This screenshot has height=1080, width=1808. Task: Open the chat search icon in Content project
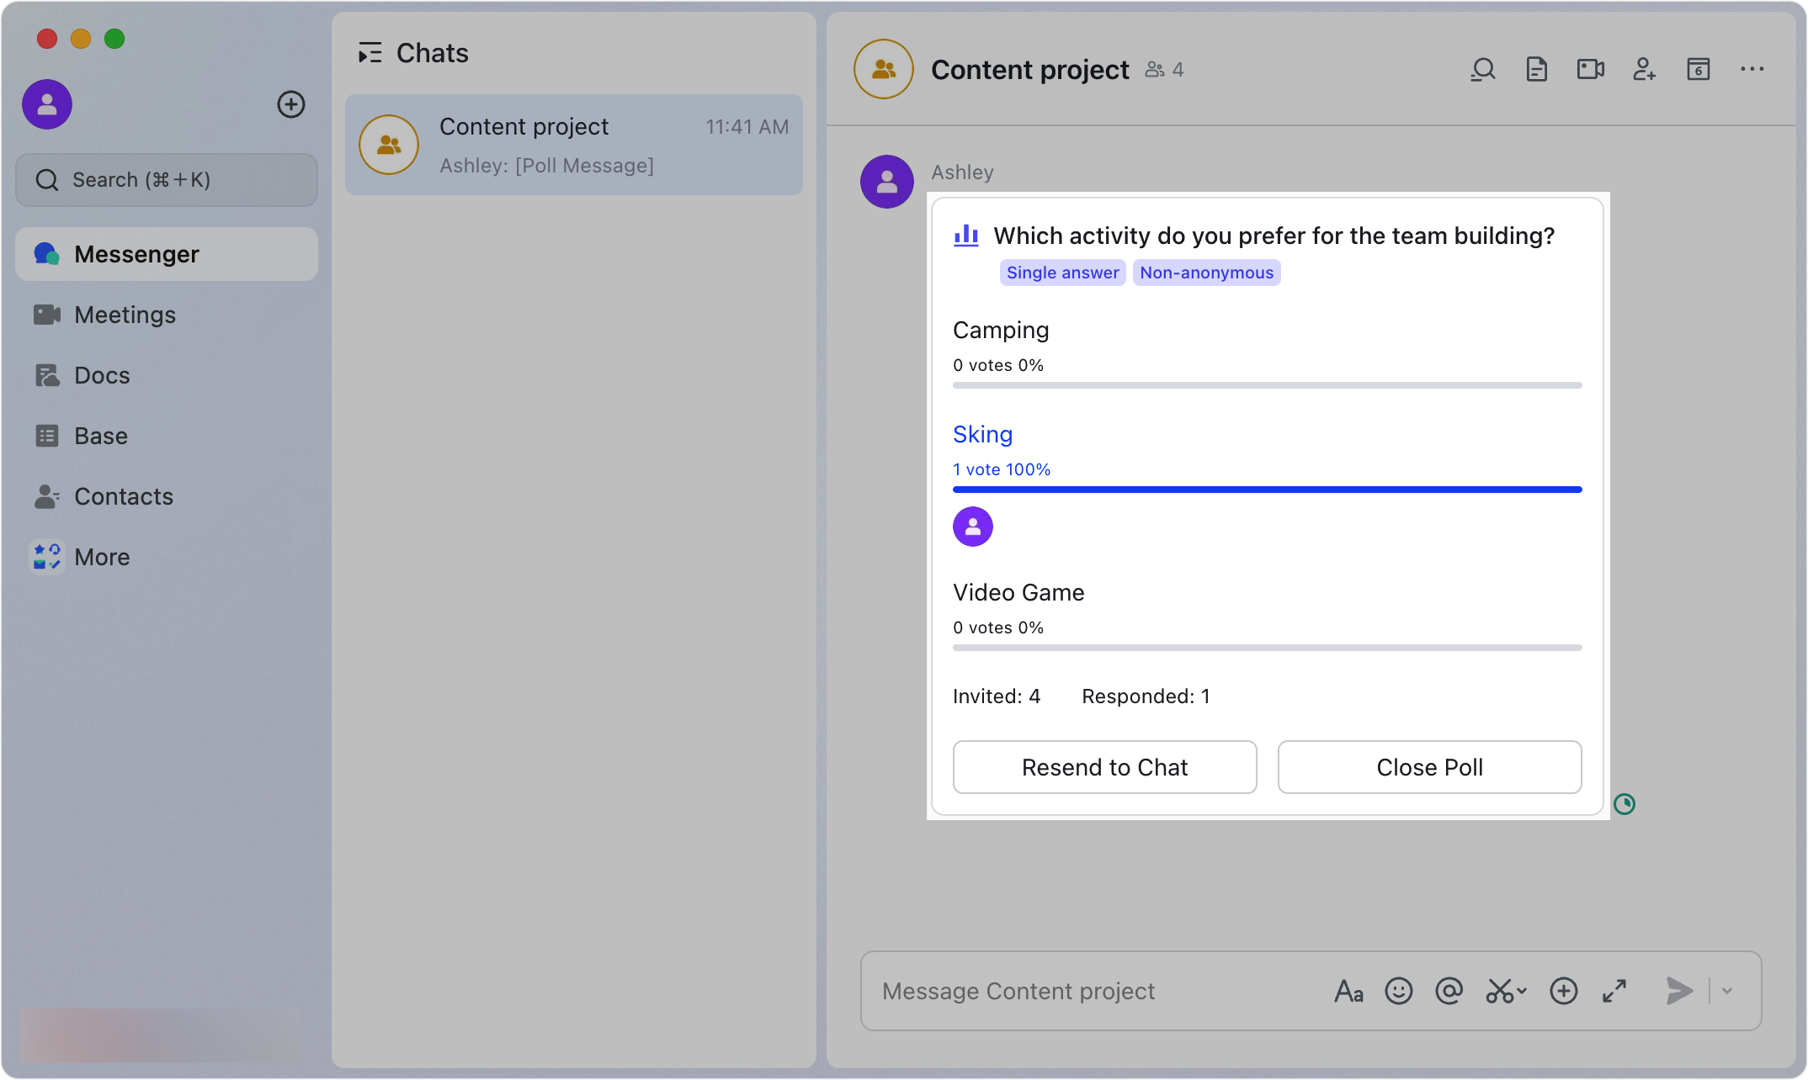tap(1482, 69)
